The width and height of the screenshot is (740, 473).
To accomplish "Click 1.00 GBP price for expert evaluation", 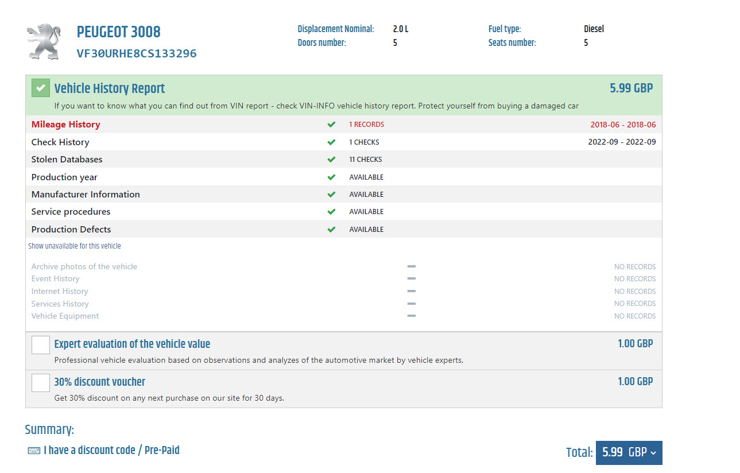I will click(636, 344).
